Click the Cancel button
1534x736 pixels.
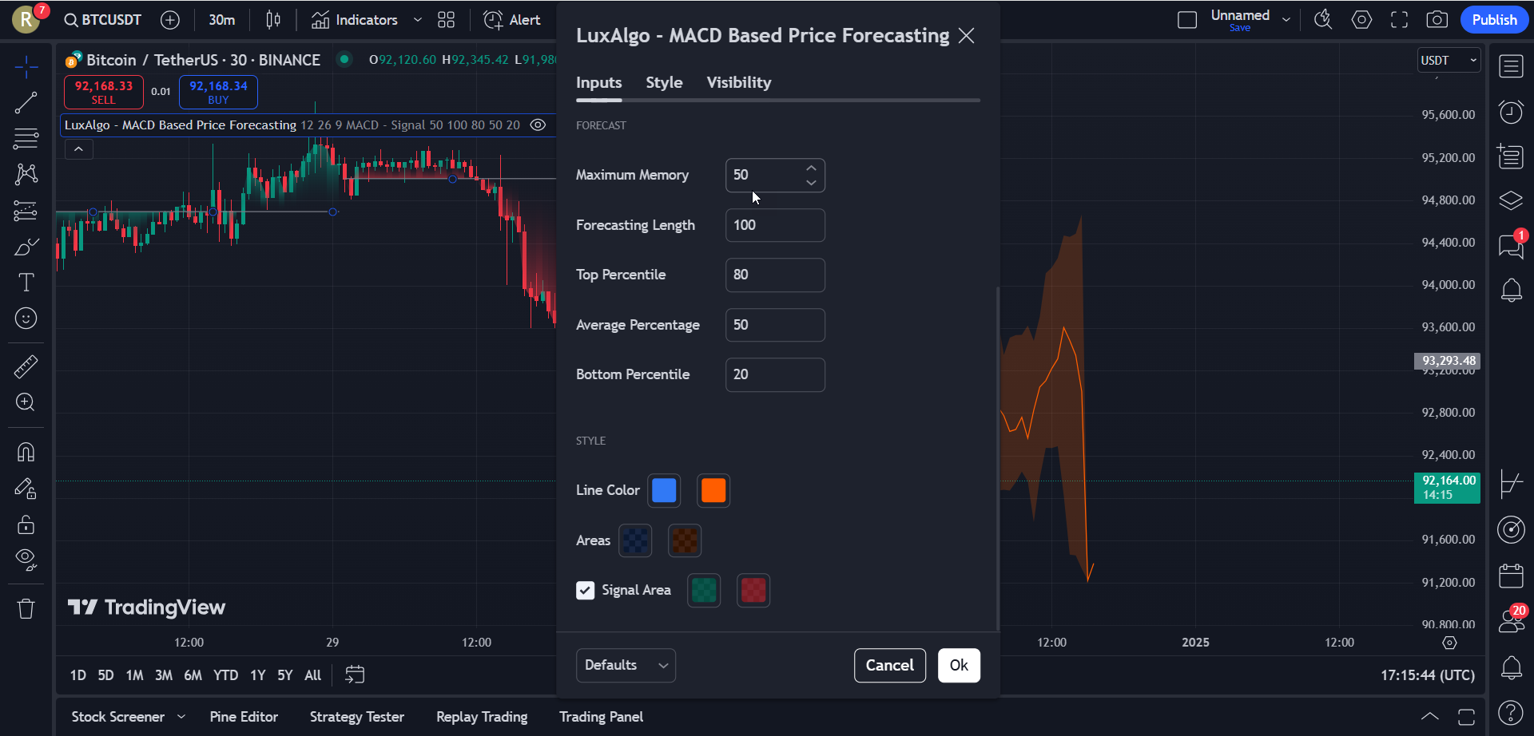[x=889, y=665]
